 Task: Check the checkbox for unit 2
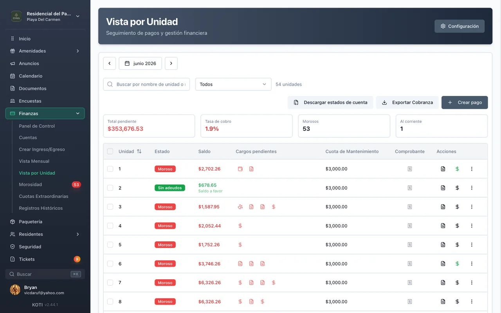(x=110, y=188)
